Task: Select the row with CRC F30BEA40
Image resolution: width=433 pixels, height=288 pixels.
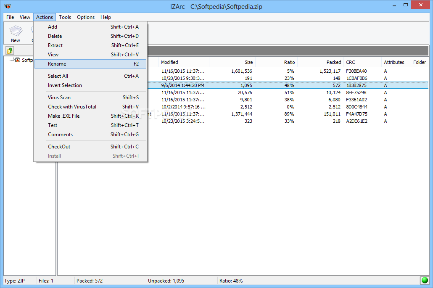Action: (x=288, y=71)
